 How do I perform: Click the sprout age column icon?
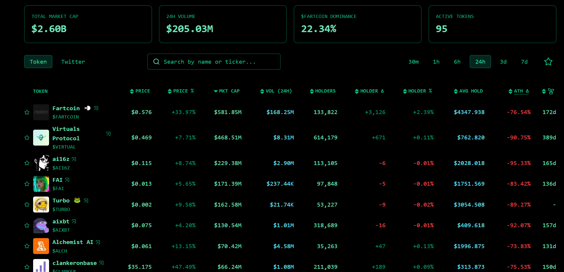(x=551, y=91)
